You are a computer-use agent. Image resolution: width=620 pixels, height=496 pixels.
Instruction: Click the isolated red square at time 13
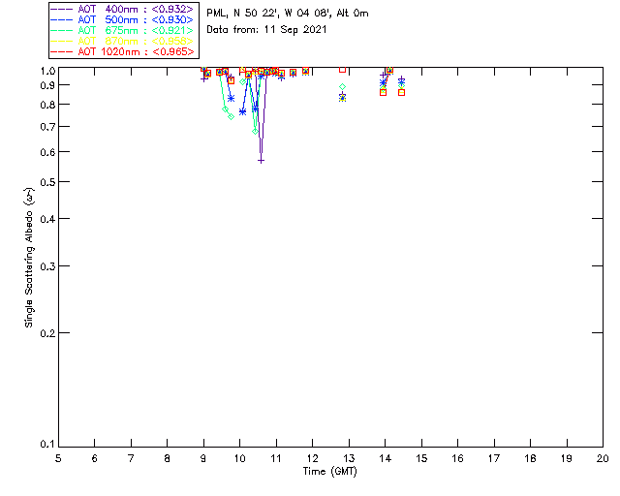342,69
